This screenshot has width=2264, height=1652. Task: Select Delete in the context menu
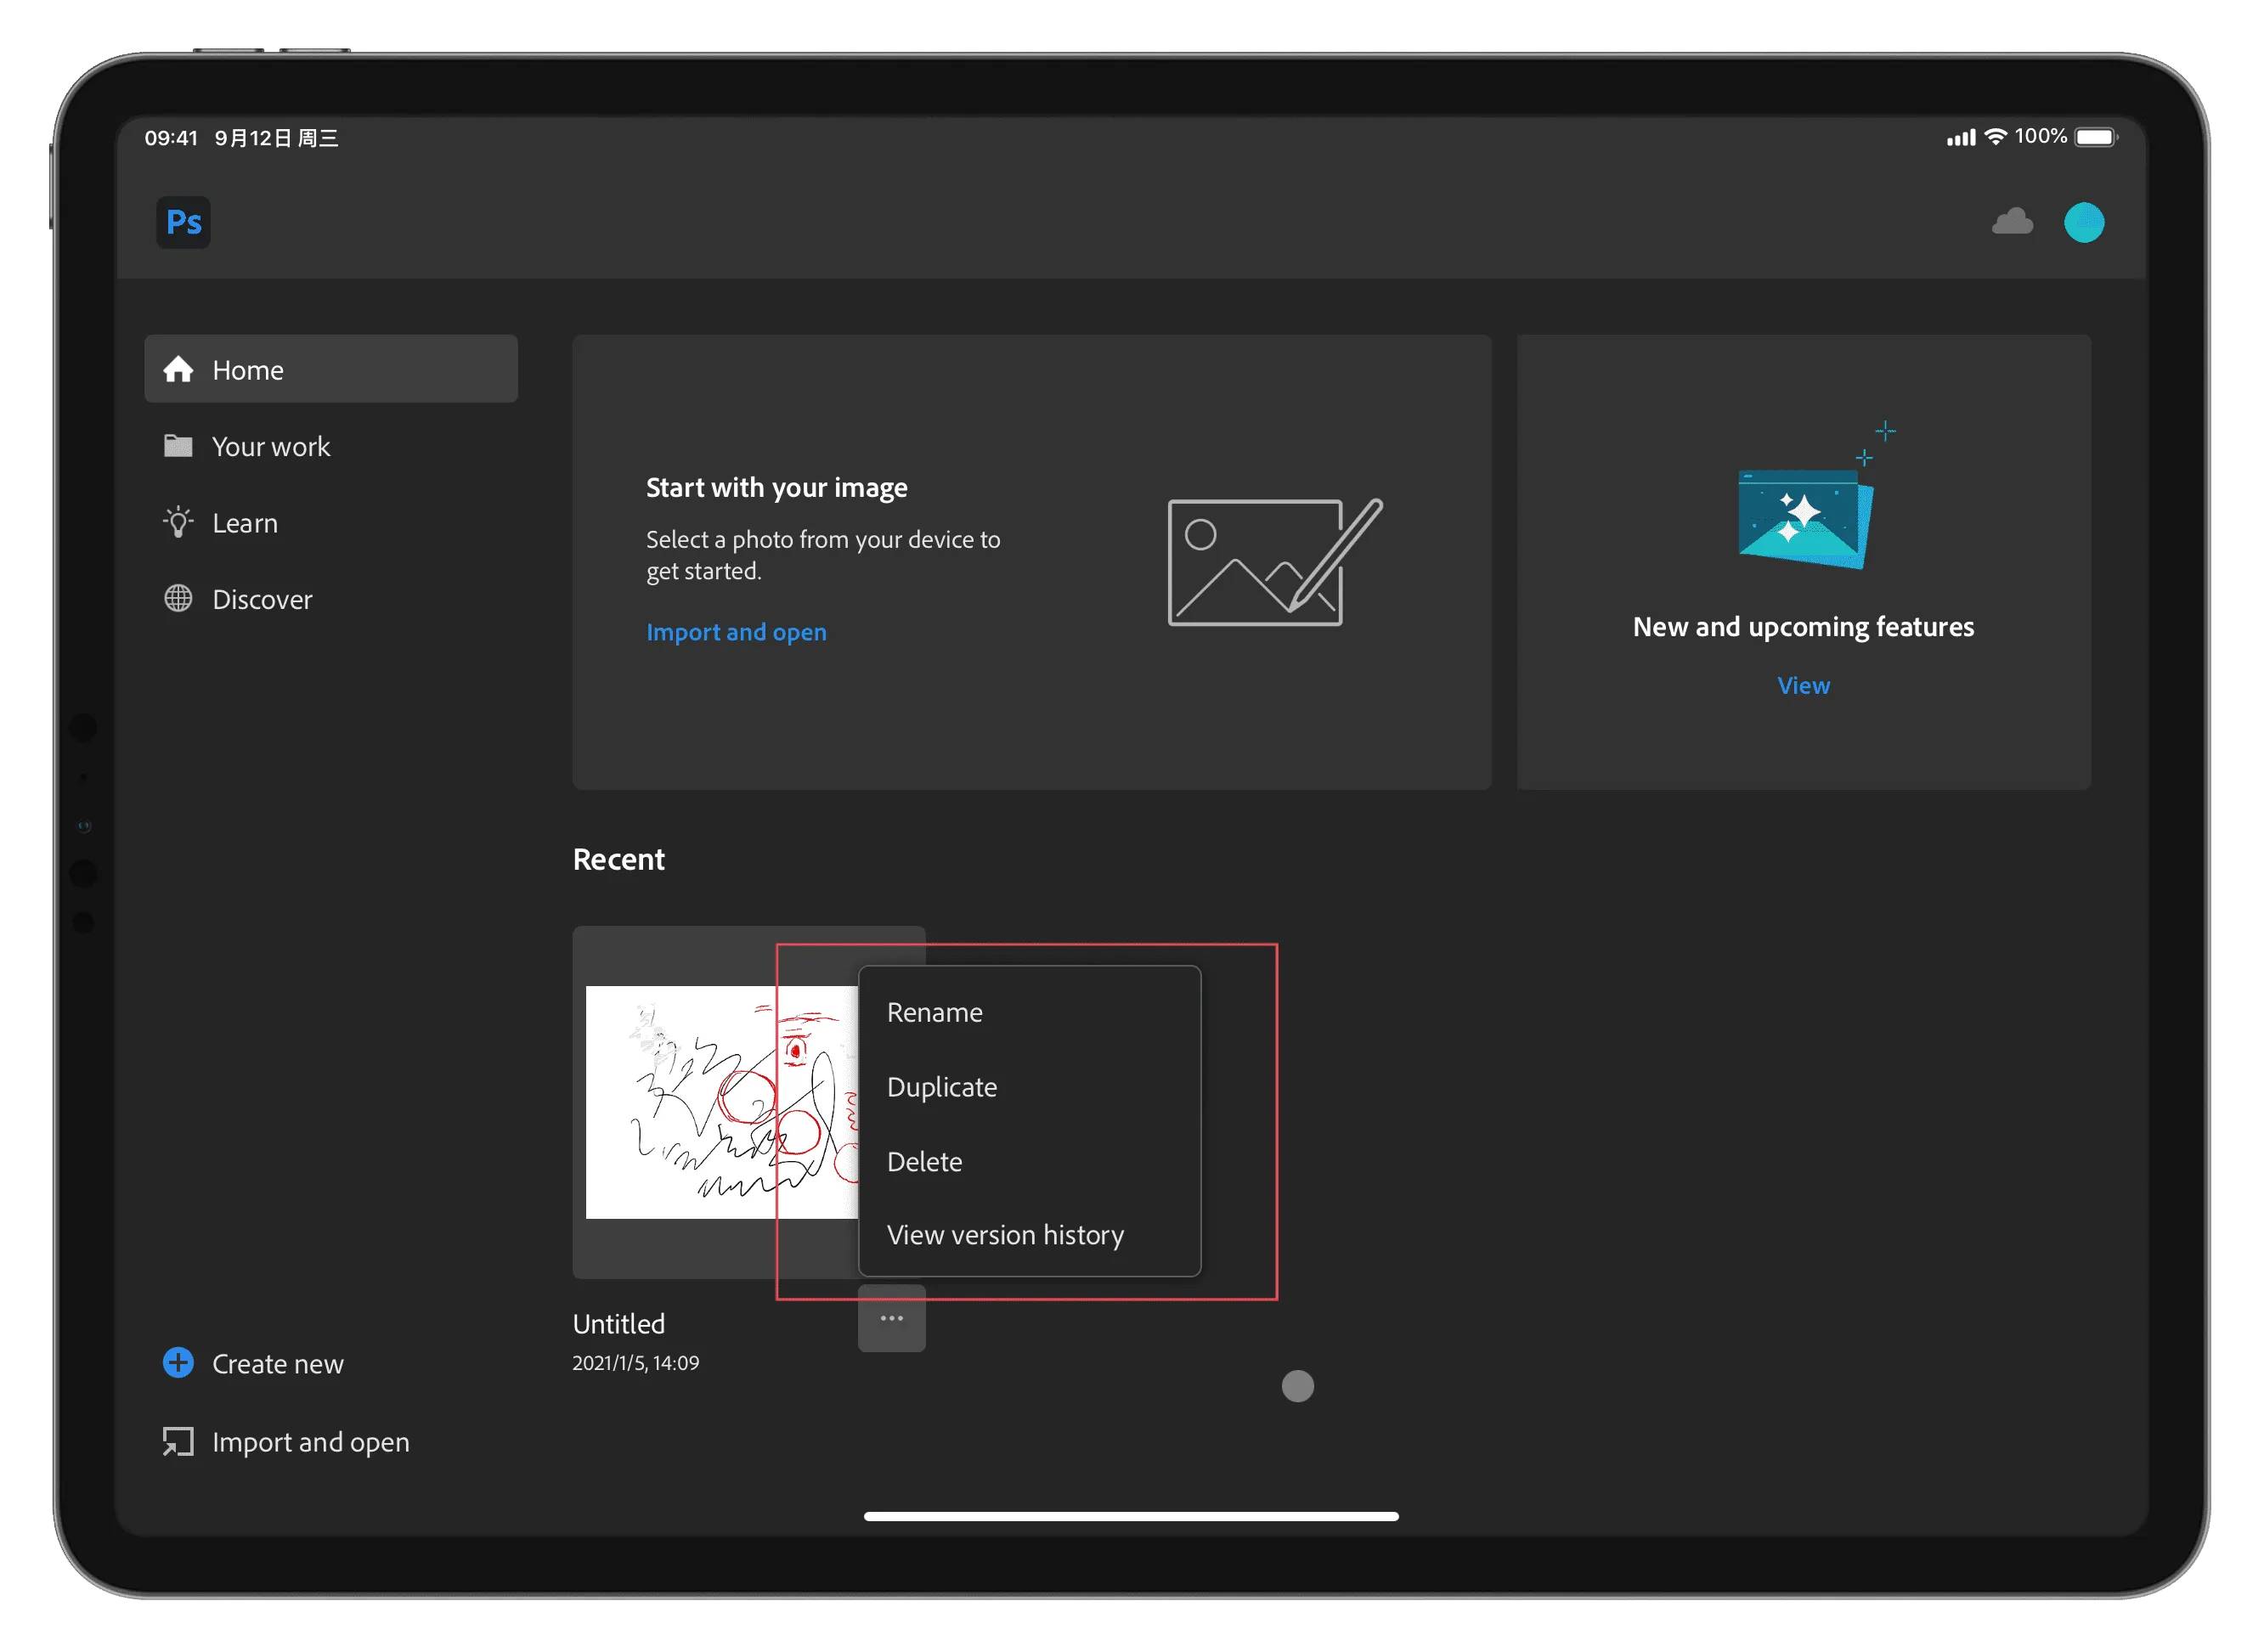pos(924,1162)
